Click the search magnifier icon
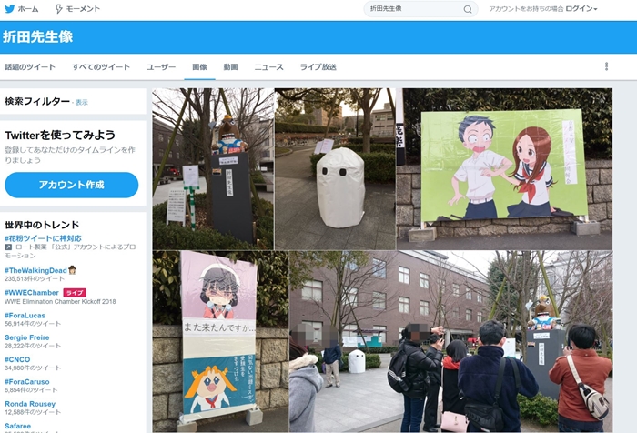The width and height of the screenshot is (637, 433). (x=468, y=9)
